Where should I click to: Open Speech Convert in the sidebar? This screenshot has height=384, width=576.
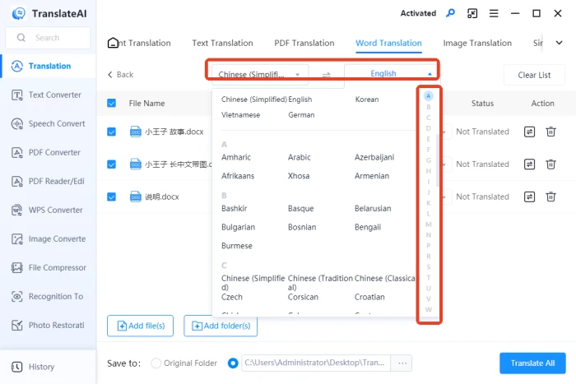48,123
